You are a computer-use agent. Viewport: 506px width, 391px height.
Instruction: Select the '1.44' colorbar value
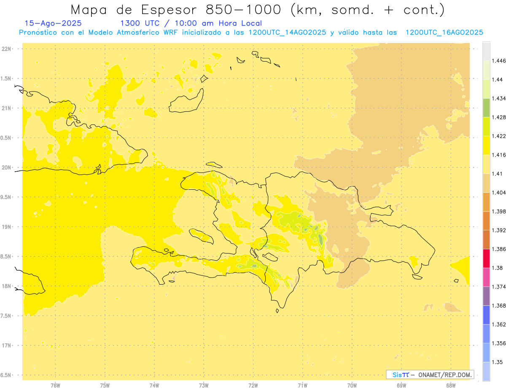(x=498, y=79)
